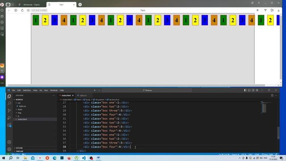
Task: Click the VS Code command center search box
Action: click(147, 90)
